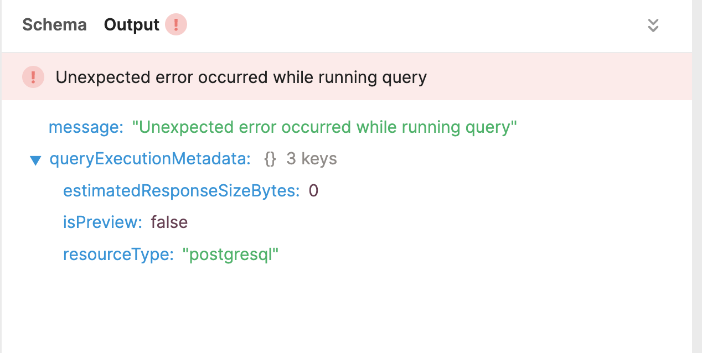
Task: Select the Output tab
Action: tap(131, 25)
